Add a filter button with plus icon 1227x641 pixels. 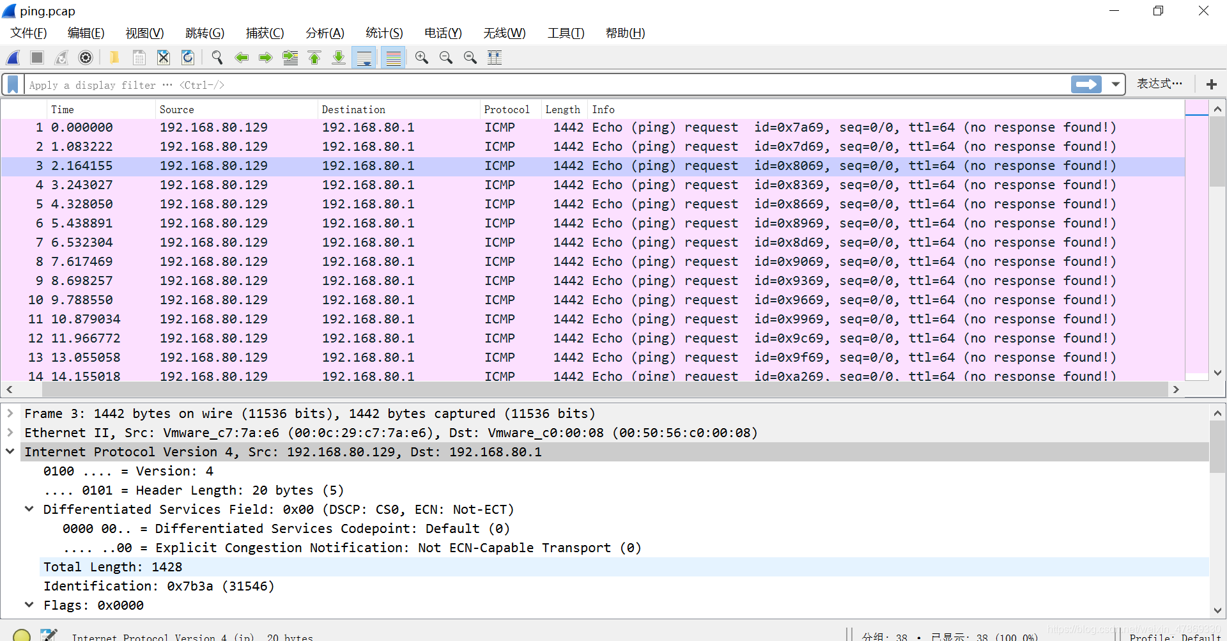[x=1211, y=84]
